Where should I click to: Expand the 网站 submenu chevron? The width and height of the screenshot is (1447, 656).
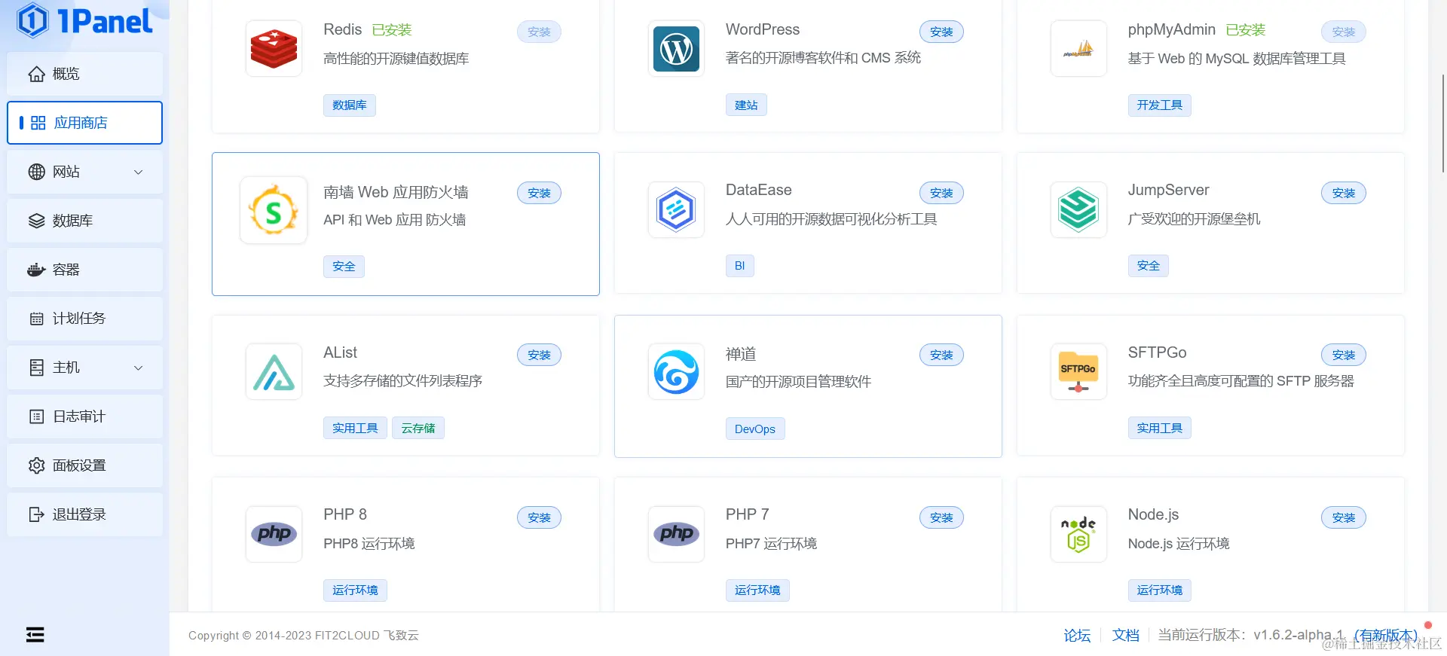coord(139,172)
